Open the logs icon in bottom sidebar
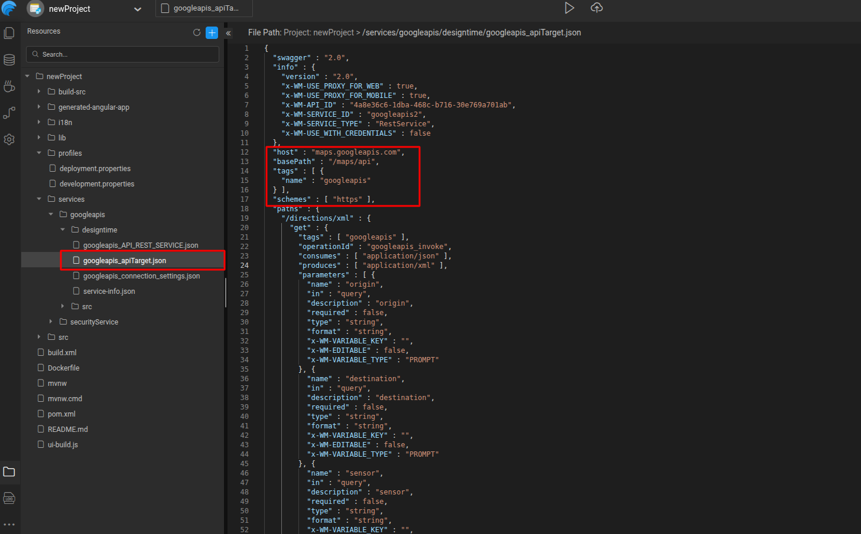Screen dimensions: 861x534 click(9, 499)
